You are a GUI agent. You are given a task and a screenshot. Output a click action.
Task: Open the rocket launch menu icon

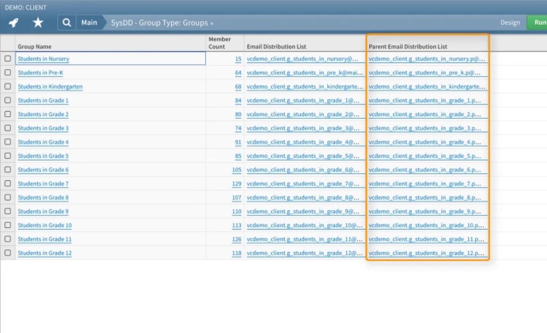pyautogui.click(x=14, y=23)
